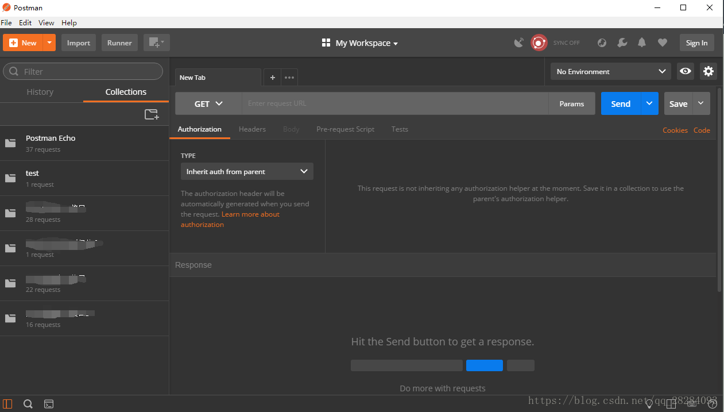Click the Enter request URL field
This screenshot has width=724, height=412.
coord(395,103)
